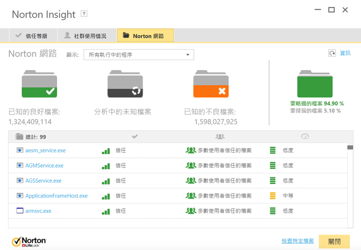Click the process list scrollbar thumb
Screen dimensions: 361x250
(350, 147)
